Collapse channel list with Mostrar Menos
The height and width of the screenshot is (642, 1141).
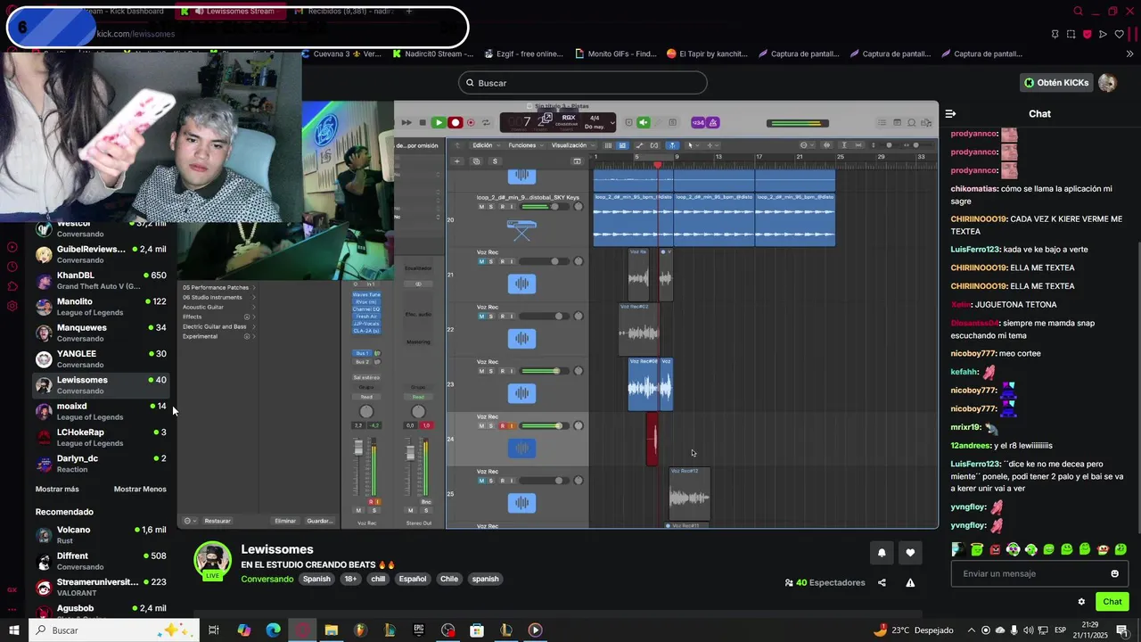pyautogui.click(x=140, y=489)
